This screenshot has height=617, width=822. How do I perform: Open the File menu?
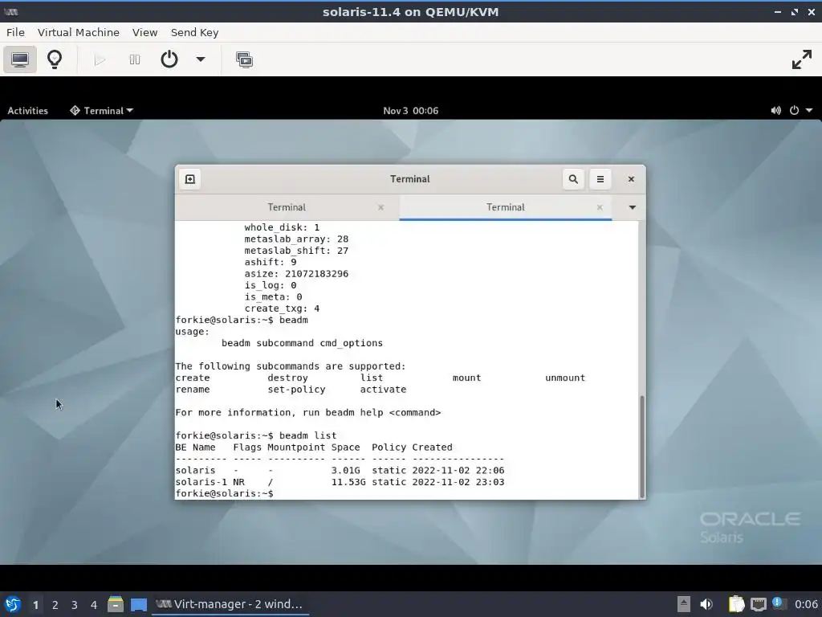click(16, 32)
